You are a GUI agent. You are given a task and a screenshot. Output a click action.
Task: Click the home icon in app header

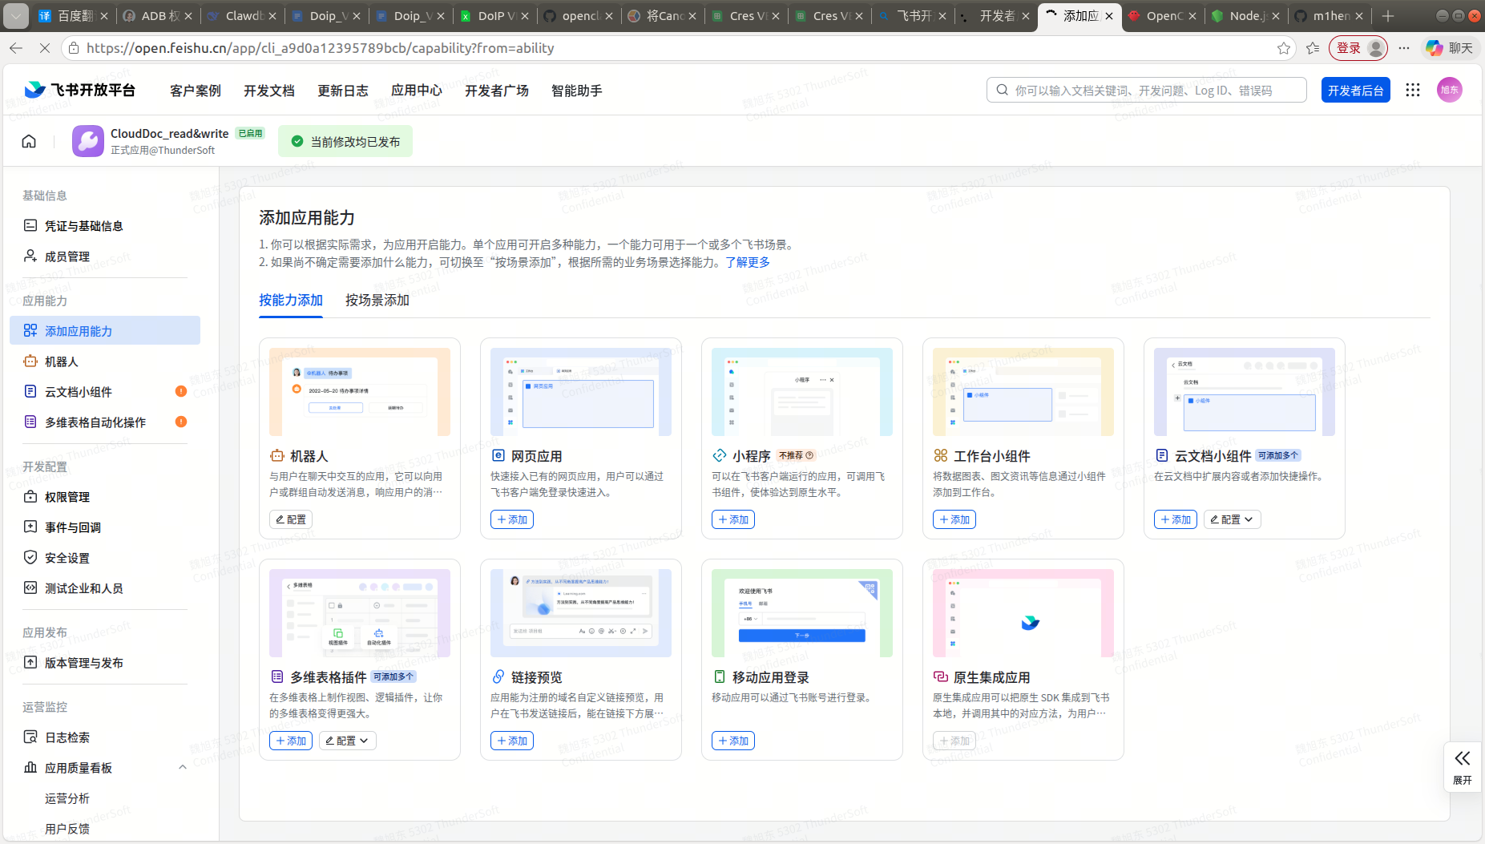(x=29, y=142)
